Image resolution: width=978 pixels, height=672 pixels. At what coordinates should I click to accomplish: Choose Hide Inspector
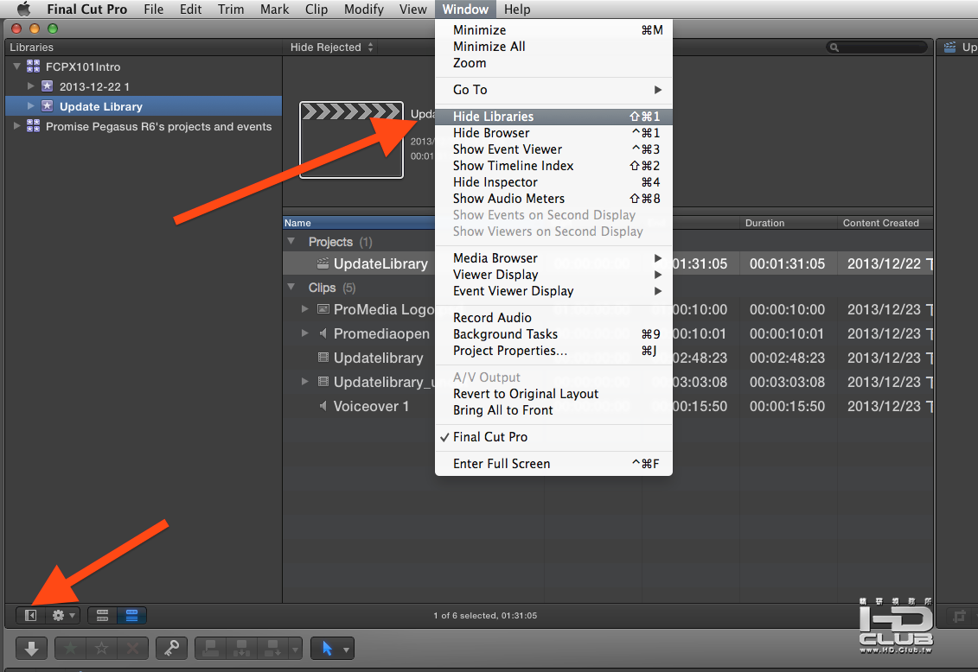(x=553, y=182)
